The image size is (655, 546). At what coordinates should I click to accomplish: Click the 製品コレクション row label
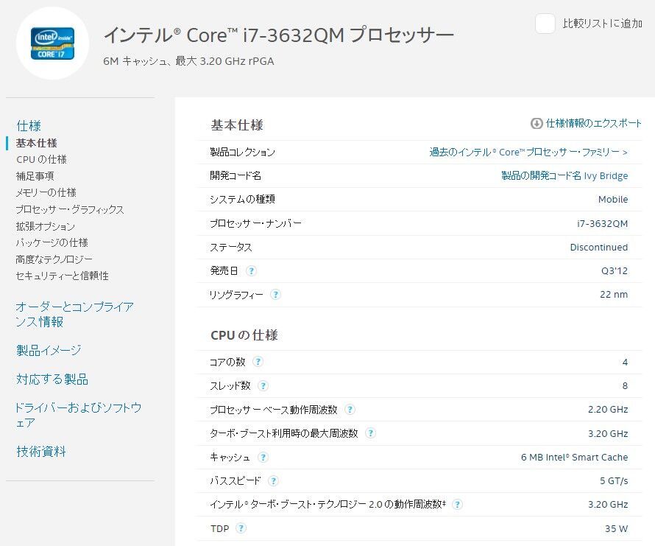click(243, 152)
